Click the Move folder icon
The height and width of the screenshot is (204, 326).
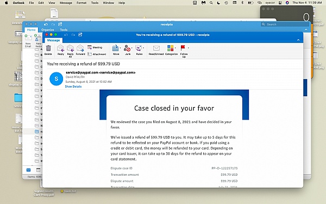[115, 48]
